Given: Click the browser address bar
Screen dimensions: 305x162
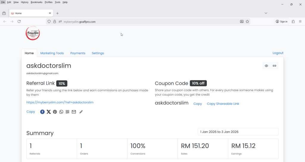Looking at the screenshot, I should 149,21.
